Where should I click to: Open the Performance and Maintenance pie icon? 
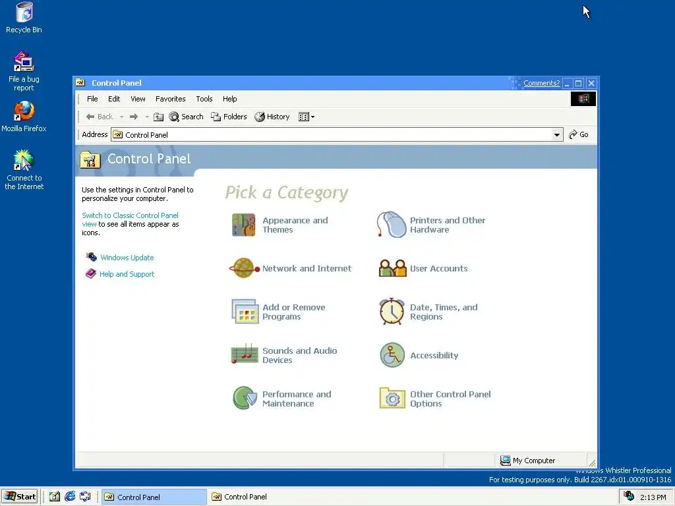[245, 398]
